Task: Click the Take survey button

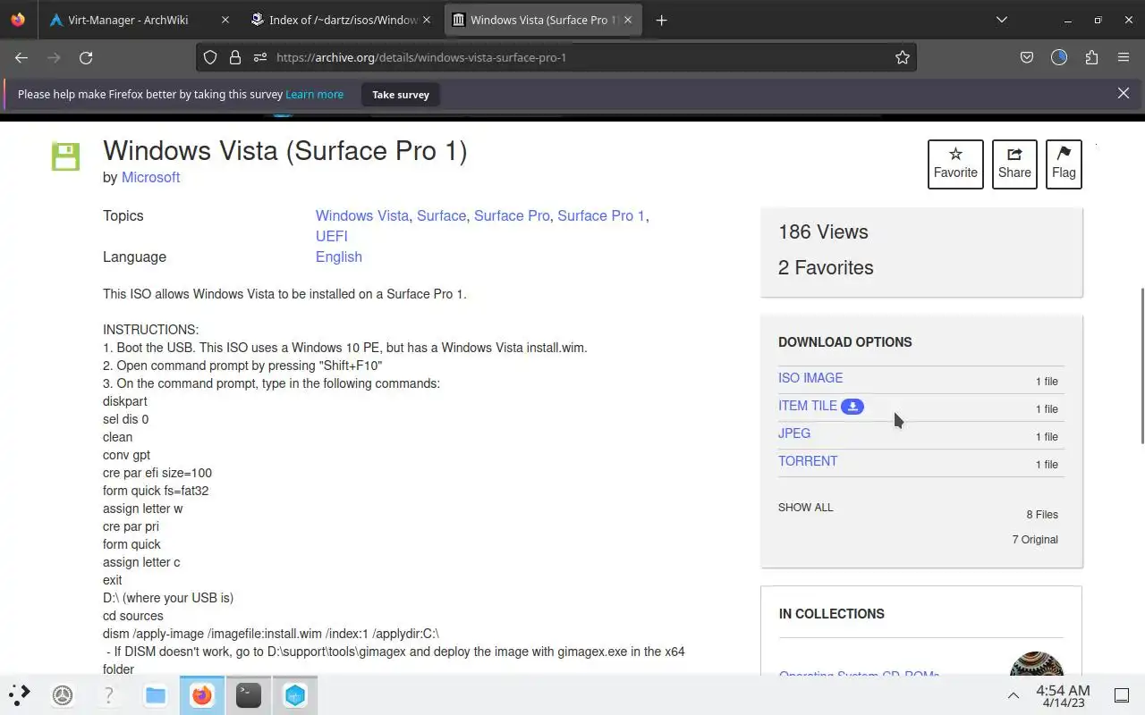Action: click(x=401, y=95)
